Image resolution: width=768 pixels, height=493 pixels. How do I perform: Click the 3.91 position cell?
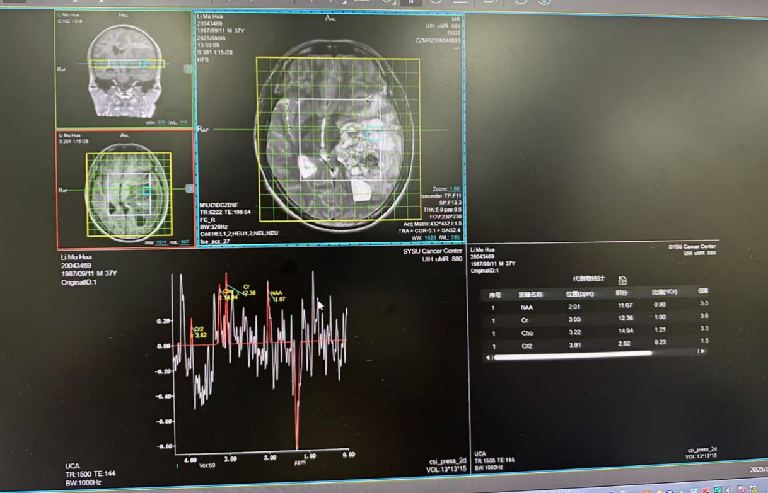(x=574, y=345)
